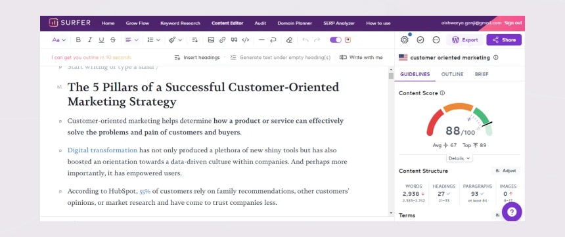
Task: Click the Content Score info icon
Action: pos(442,93)
